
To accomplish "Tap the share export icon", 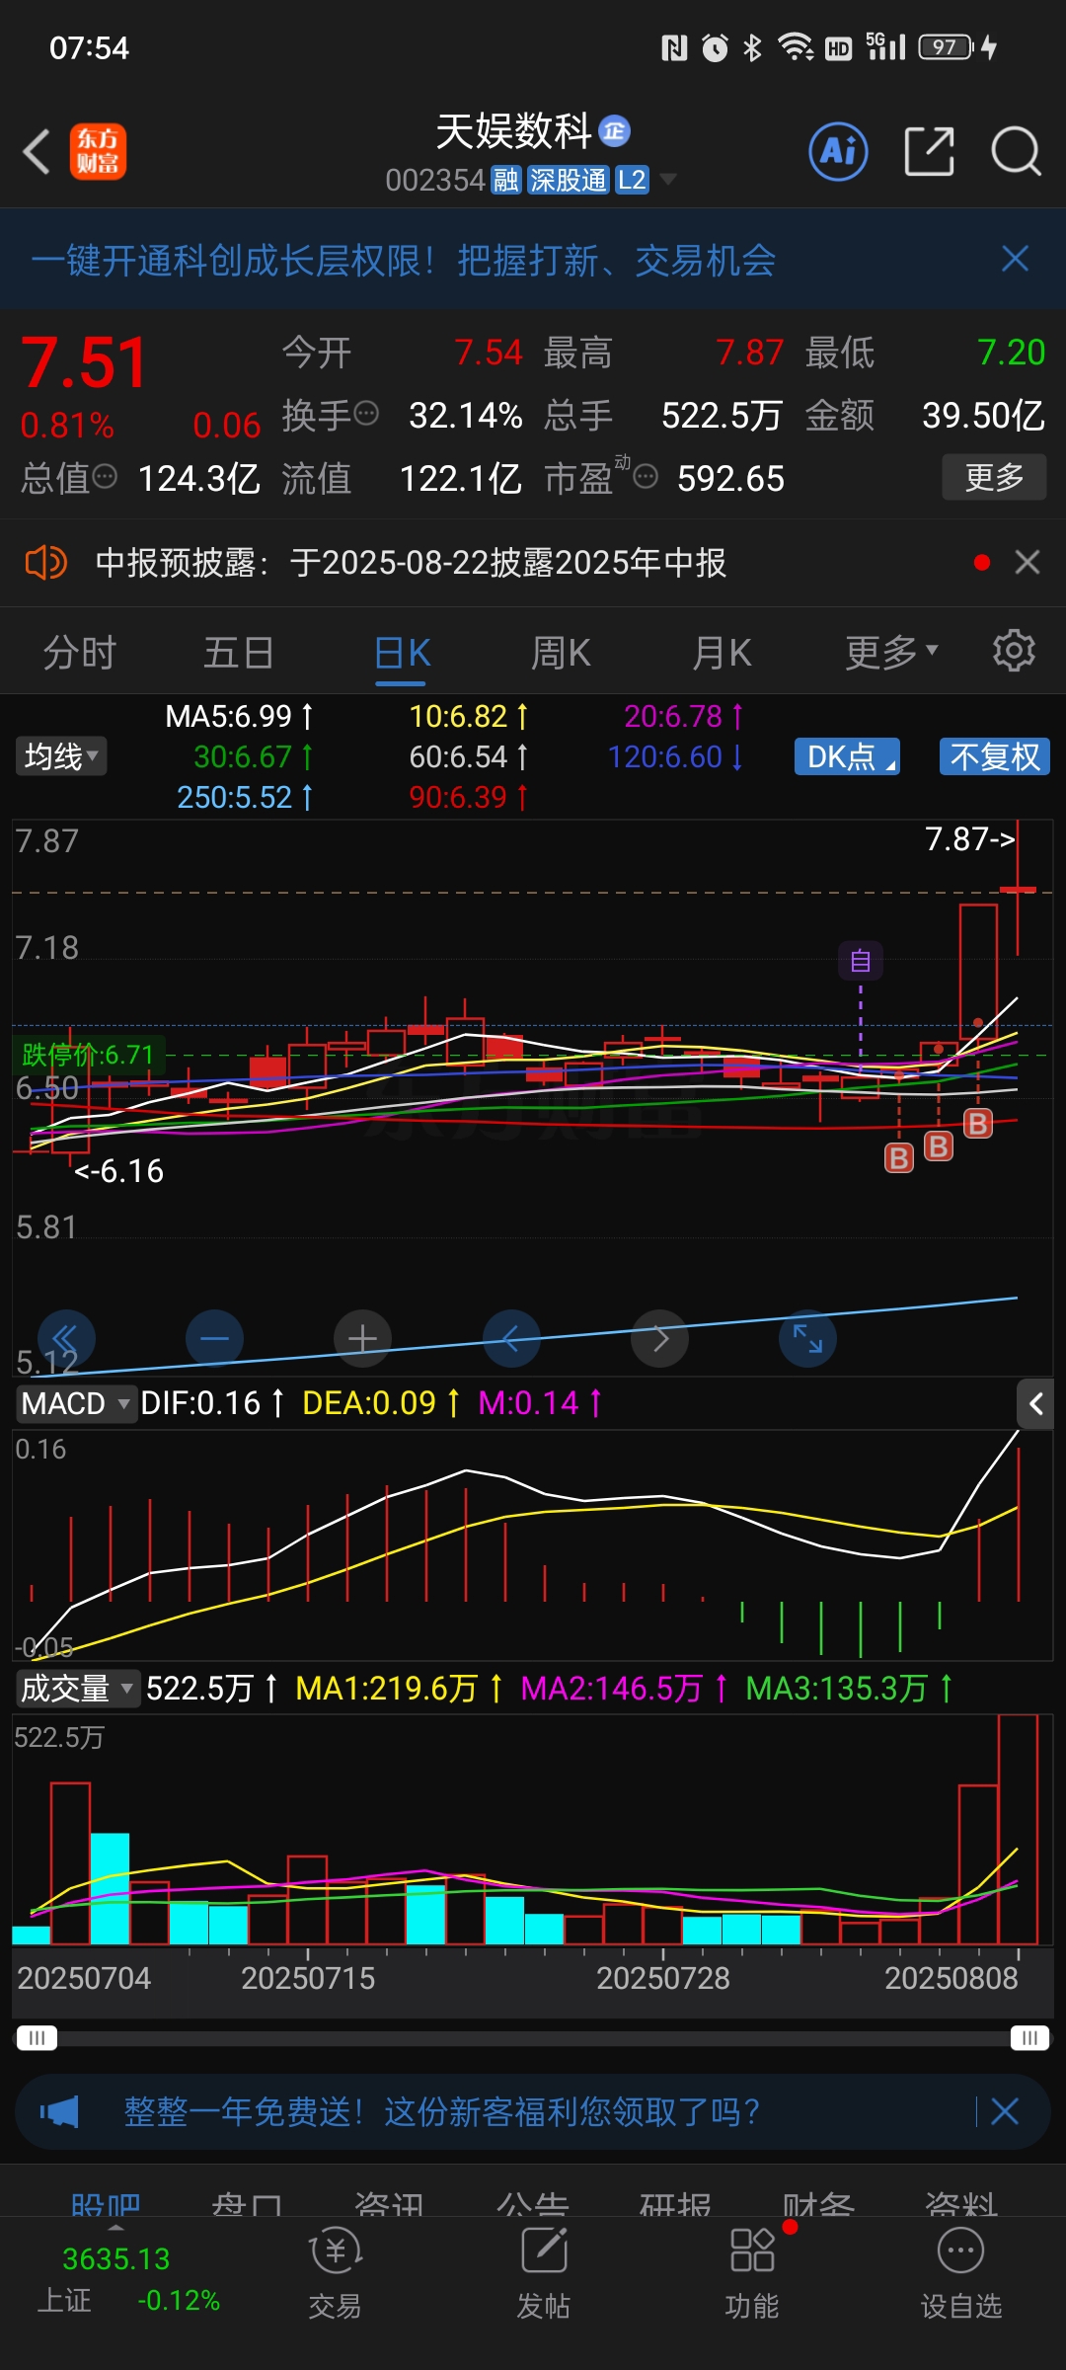I will click(930, 151).
